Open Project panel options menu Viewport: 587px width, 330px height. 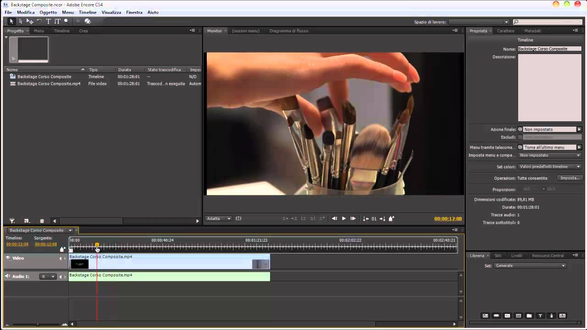tap(193, 31)
